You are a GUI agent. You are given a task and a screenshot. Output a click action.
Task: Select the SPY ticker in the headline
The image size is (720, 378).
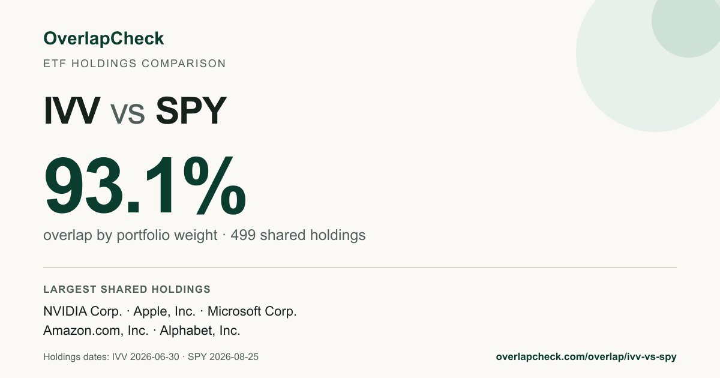[191, 111]
